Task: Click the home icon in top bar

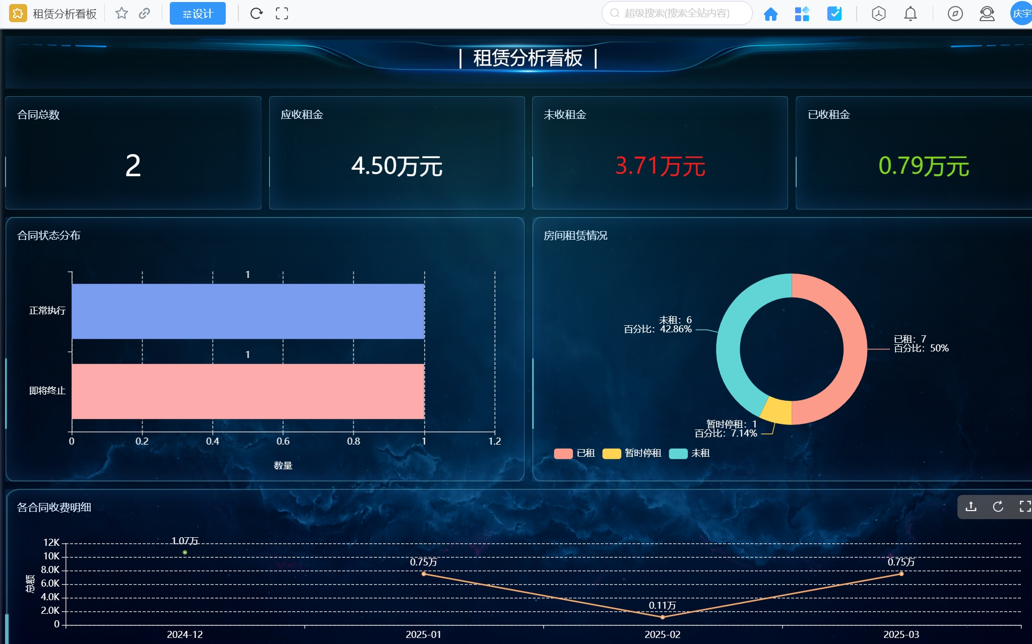Action: click(x=770, y=14)
